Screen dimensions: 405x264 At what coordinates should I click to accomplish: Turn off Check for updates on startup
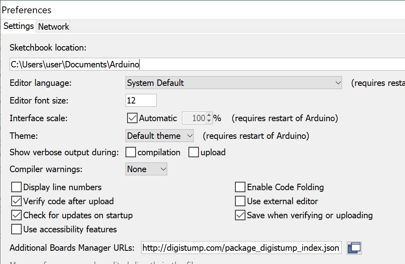[x=16, y=215]
